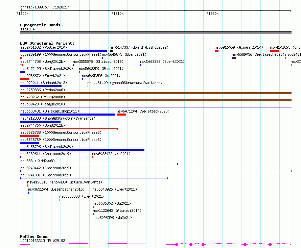
Task: Click nsv509428 (Teague2010) label
Action: click(x=43, y=104)
